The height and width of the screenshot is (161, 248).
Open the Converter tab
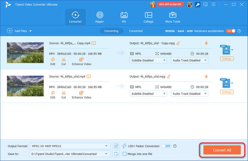point(75,17)
